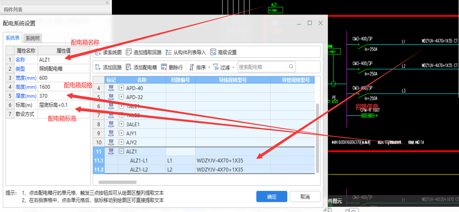Toggle the flag marker for AJY1 row
Viewport: 459px width, 212px height.
[x=111, y=133]
